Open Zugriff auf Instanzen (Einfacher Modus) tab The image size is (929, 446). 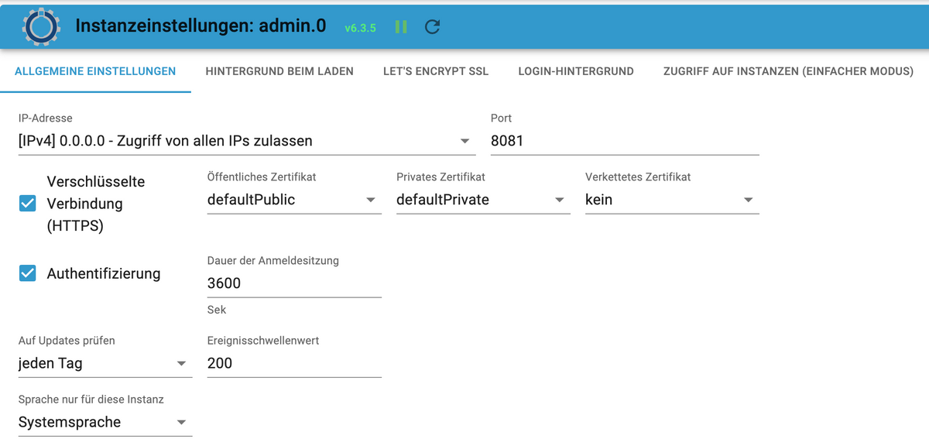point(788,71)
